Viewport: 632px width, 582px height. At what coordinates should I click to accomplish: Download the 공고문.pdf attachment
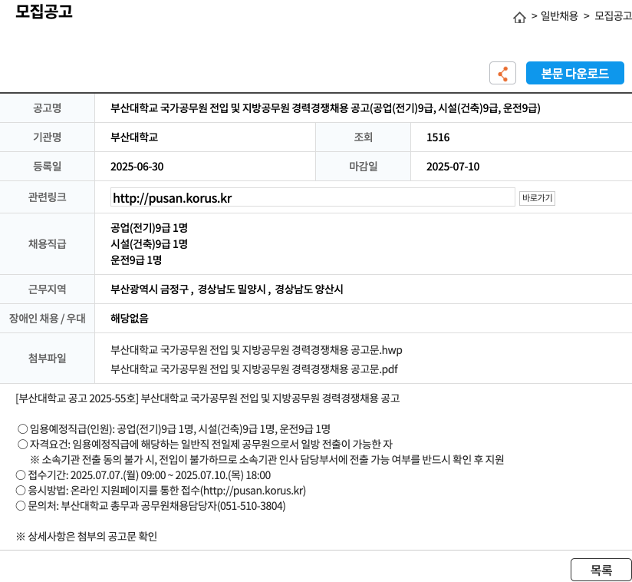click(x=254, y=369)
